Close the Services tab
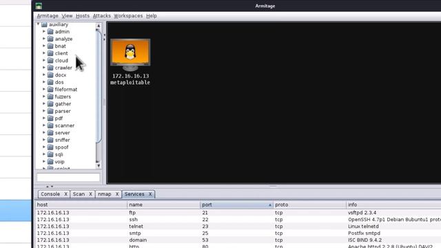441x248 pixels. click(150, 194)
